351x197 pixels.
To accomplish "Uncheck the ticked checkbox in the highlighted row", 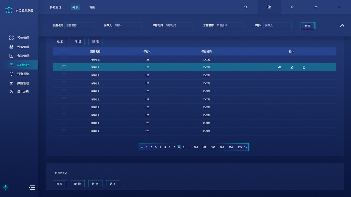I will point(64,67).
